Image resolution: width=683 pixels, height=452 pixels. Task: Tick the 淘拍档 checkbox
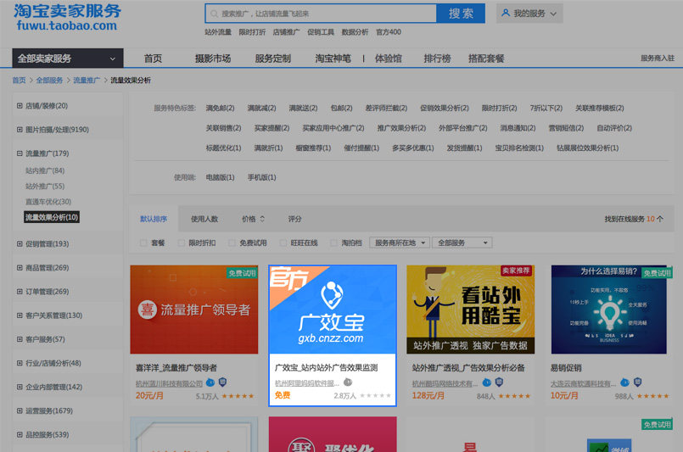[334, 243]
